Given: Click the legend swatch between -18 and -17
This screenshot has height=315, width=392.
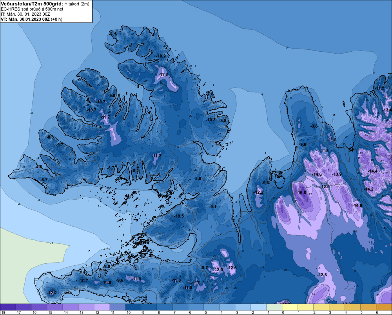Looking at the screenshot, I should pyautogui.click(x=8, y=307).
